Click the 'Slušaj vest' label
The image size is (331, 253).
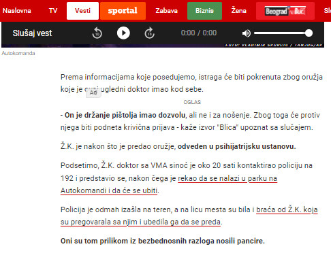pos(32,33)
